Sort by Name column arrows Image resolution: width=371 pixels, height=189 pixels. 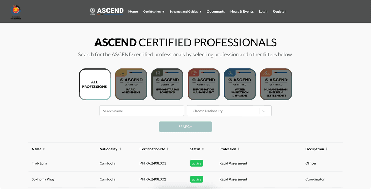point(44,149)
